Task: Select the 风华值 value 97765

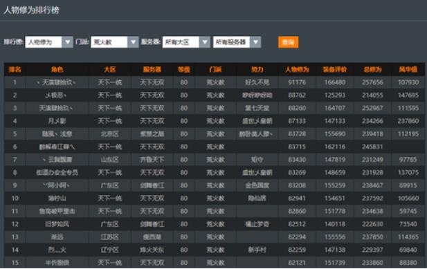Action: pyautogui.click(x=408, y=160)
